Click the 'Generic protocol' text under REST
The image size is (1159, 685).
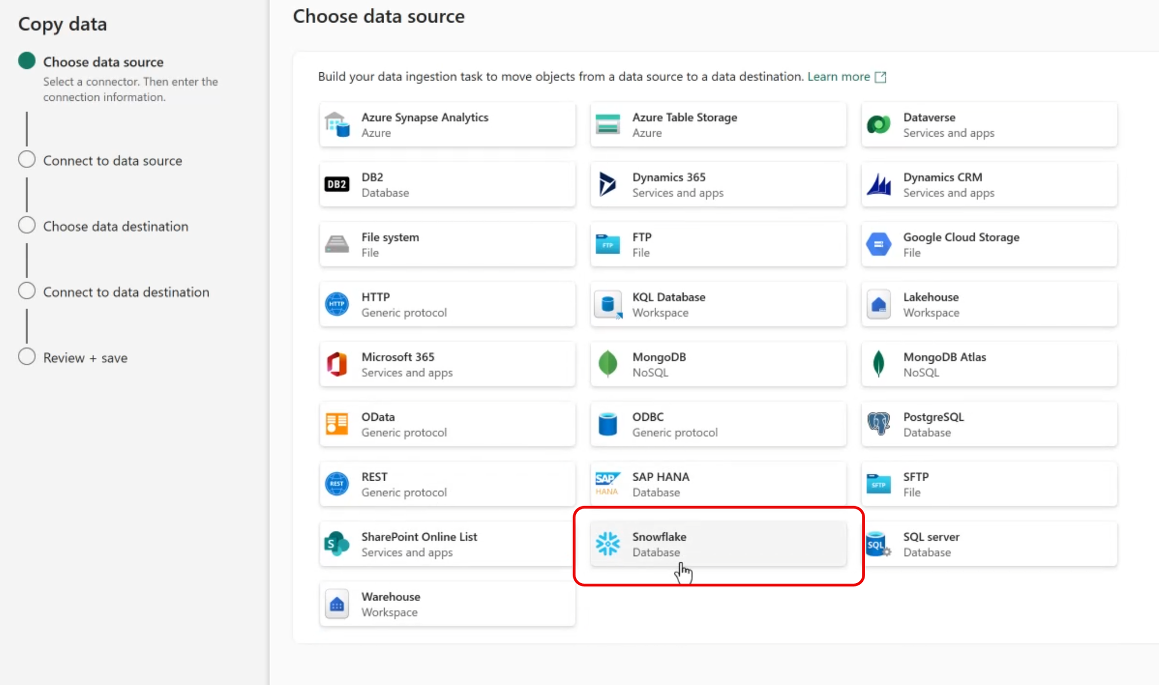click(404, 493)
